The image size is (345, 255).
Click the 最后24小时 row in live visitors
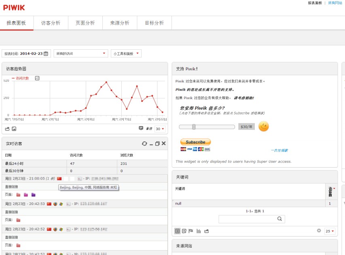(x=85, y=164)
